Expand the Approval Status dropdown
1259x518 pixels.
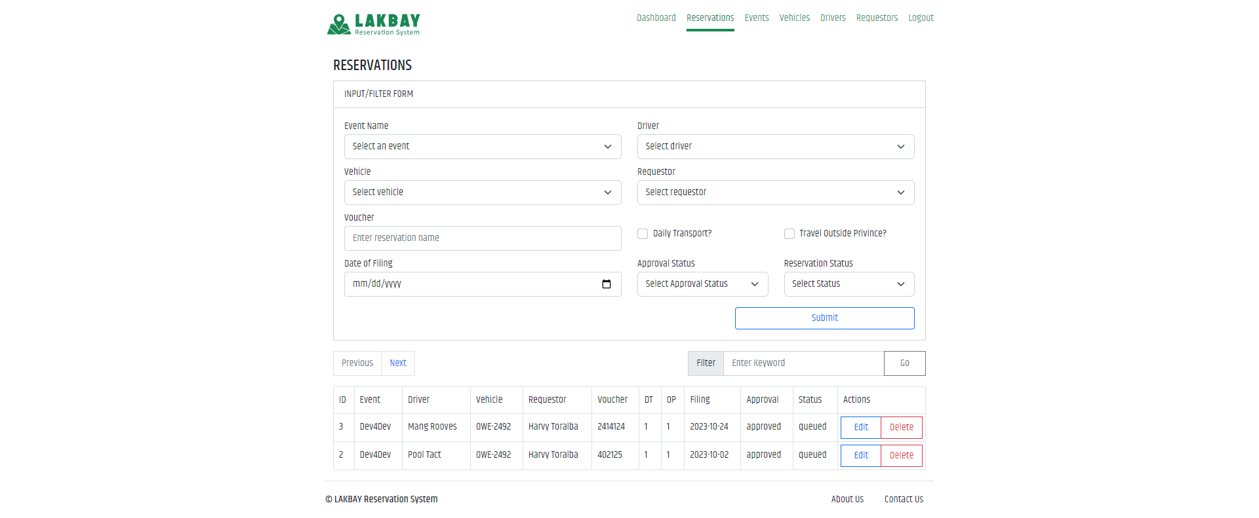pos(702,284)
